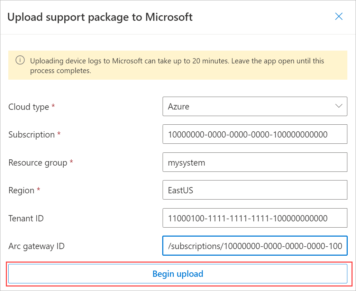Click the Region field label
Viewport: 356px width, 291px height.
pos(21,191)
